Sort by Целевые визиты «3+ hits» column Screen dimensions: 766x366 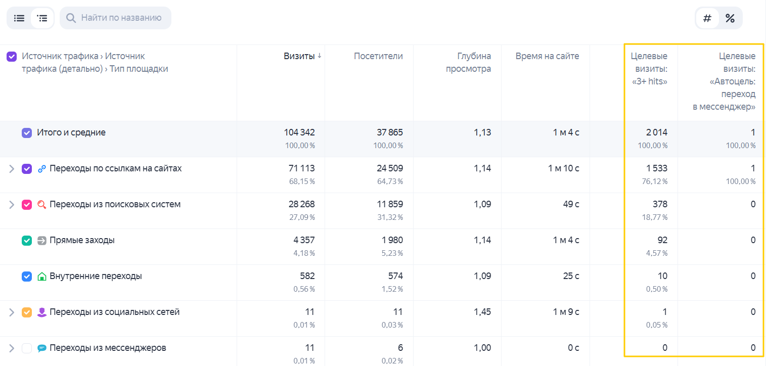[649, 69]
